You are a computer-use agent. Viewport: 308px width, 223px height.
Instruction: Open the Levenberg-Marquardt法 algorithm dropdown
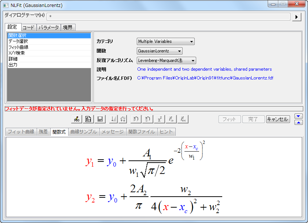(x=166, y=60)
